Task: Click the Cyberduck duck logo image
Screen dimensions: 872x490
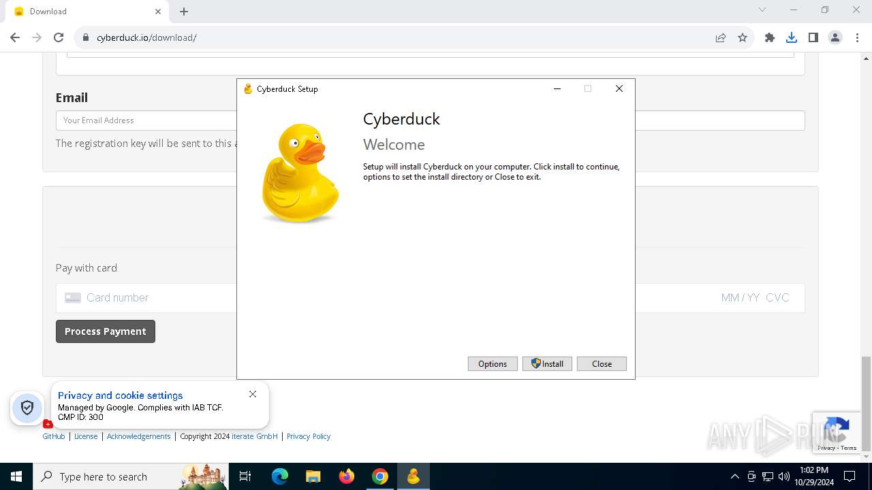Action: point(300,174)
